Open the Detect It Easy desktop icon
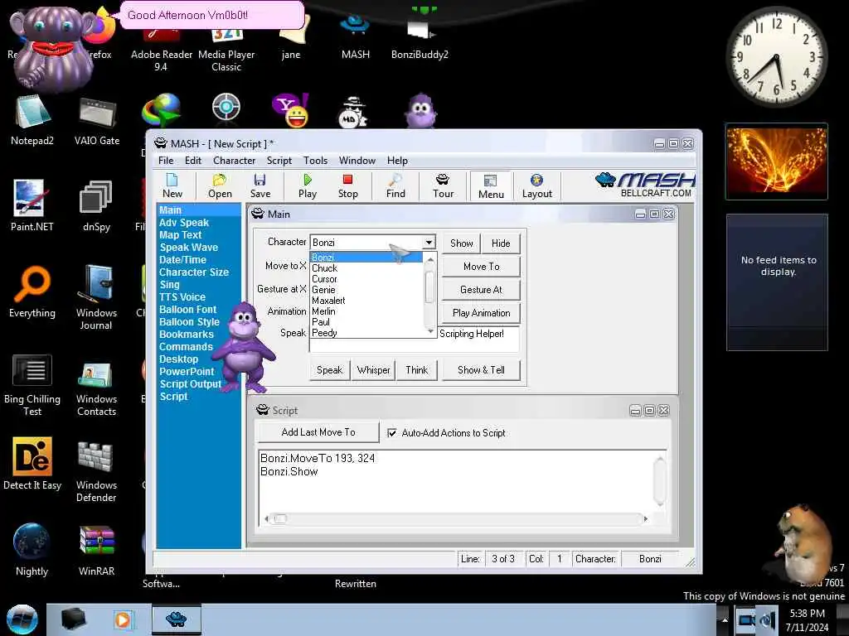Image resolution: width=849 pixels, height=636 pixels. tap(32, 464)
